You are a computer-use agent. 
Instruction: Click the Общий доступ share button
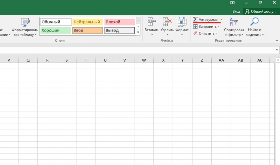click(x=261, y=12)
